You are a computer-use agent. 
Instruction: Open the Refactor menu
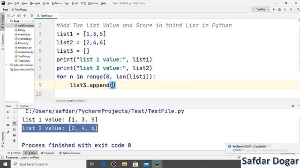57,3
